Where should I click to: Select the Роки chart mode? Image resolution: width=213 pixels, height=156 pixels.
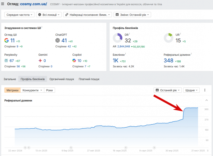point(49,90)
